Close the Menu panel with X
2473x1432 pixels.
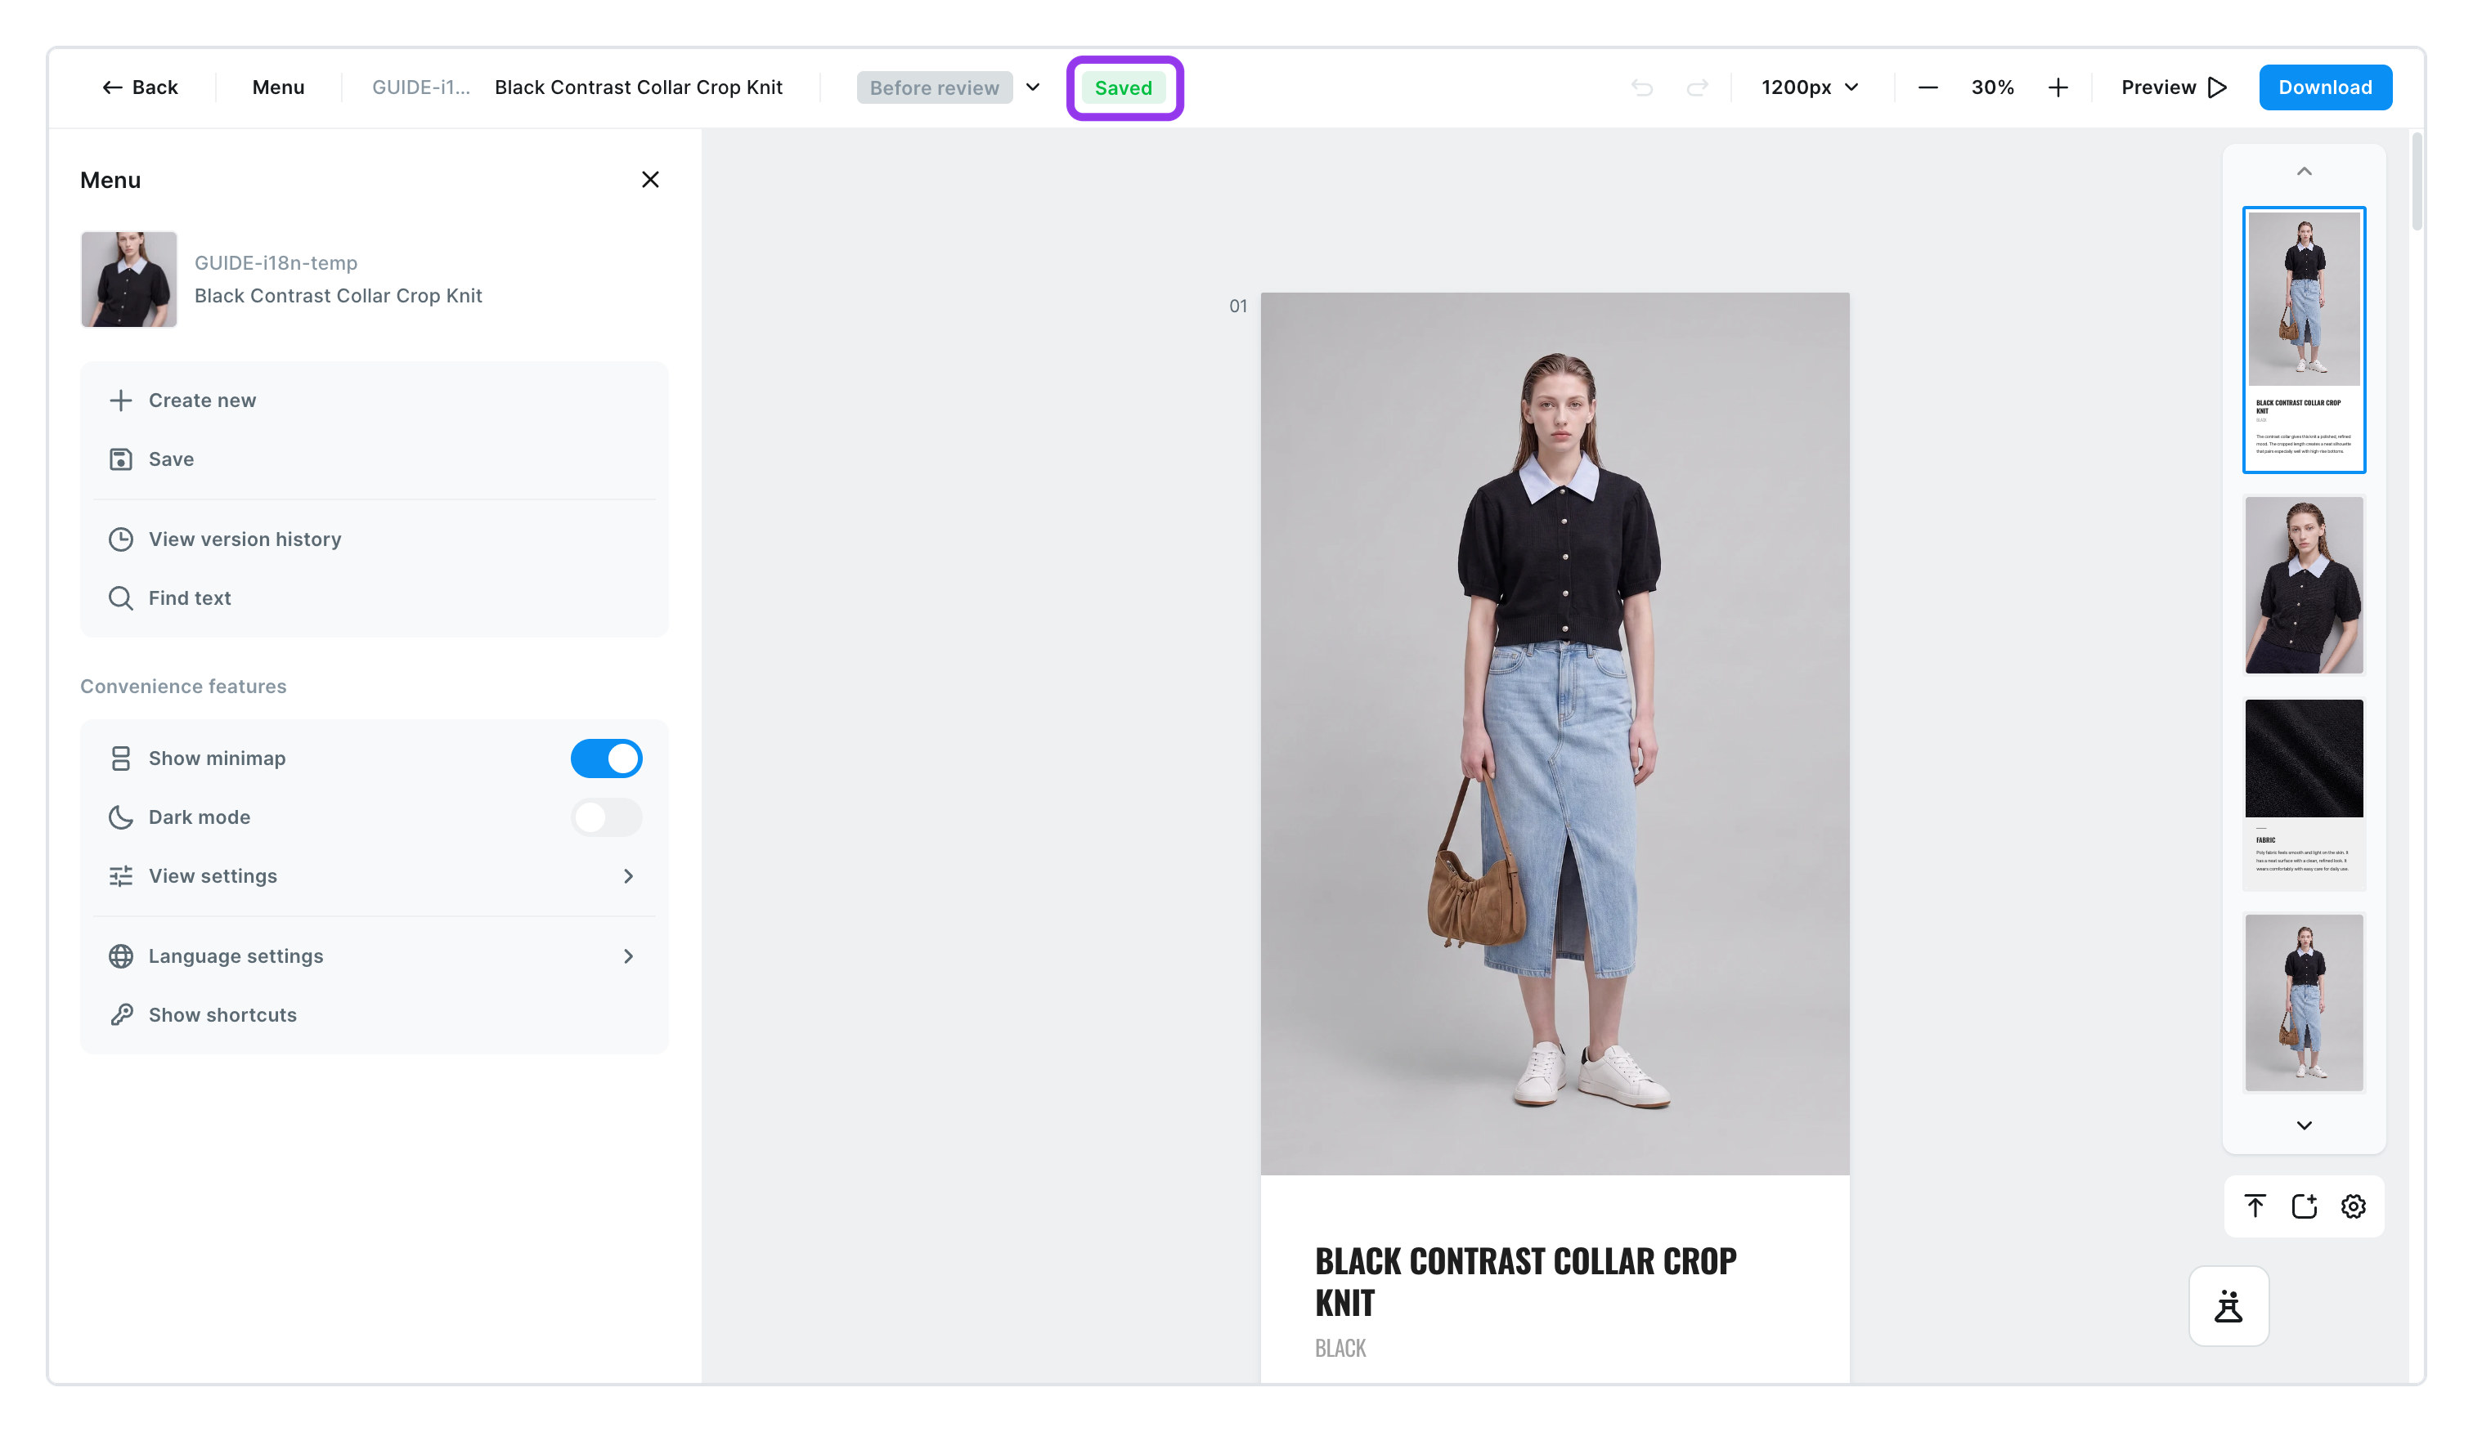649,180
